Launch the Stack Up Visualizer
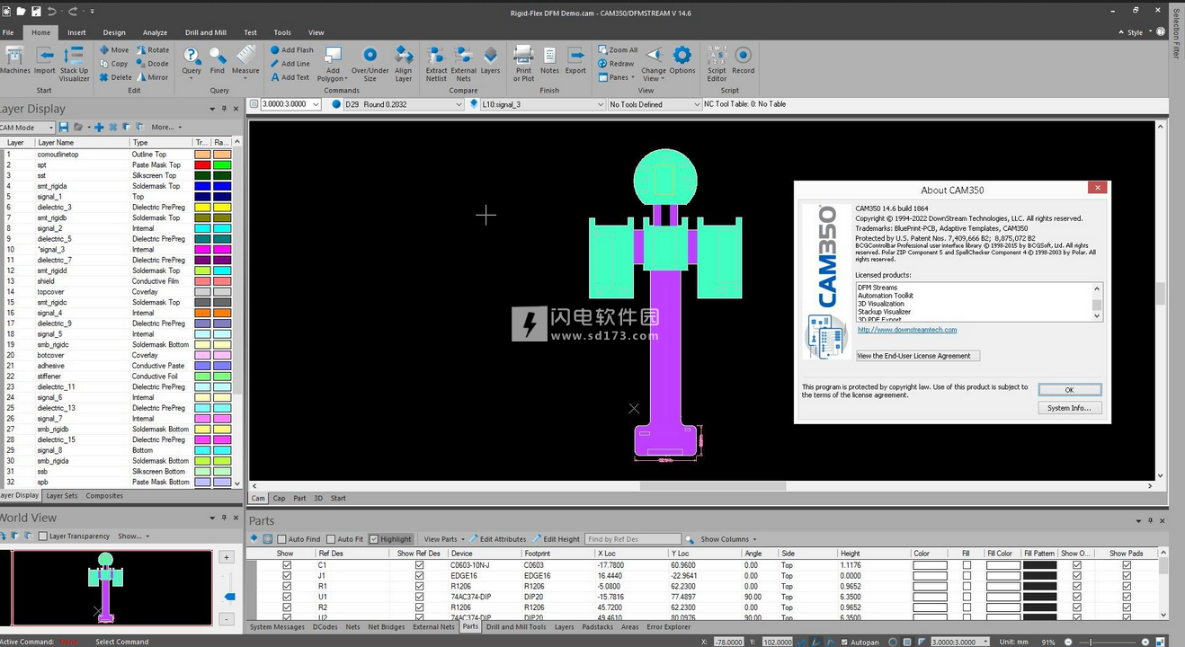Image resolution: width=1185 pixels, height=647 pixels. 75,64
